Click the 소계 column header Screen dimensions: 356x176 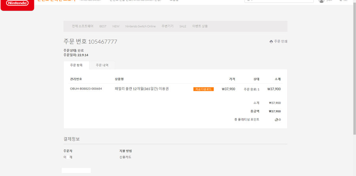click(278, 79)
